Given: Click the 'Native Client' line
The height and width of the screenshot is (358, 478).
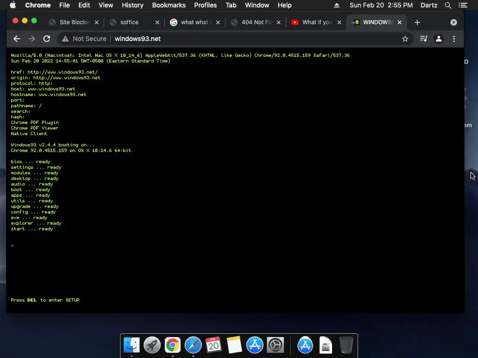Looking at the screenshot, I should tap(29, 134).
